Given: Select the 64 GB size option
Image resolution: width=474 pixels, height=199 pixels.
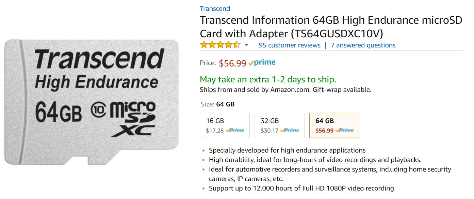Looking at the screenshot, I should [x=334, y=125].
